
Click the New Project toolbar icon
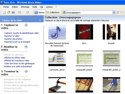[4, 12]
